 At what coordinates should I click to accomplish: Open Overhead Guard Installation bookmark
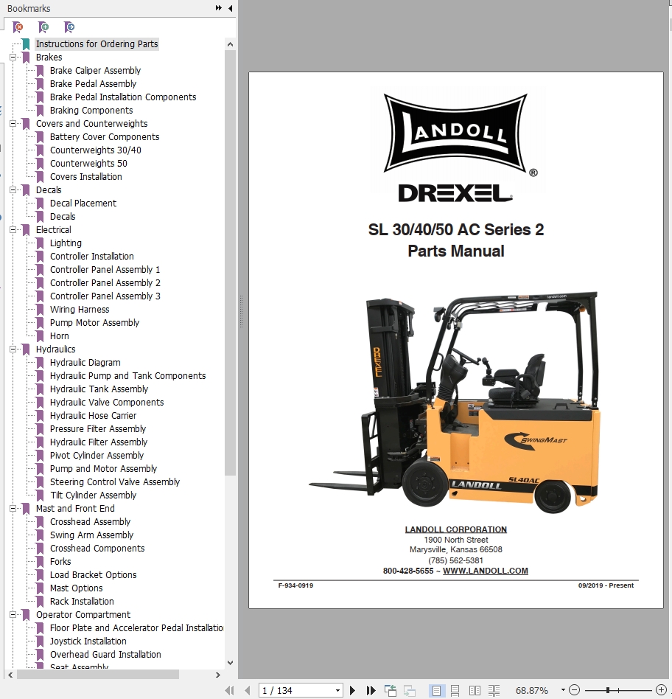point(105,655)
